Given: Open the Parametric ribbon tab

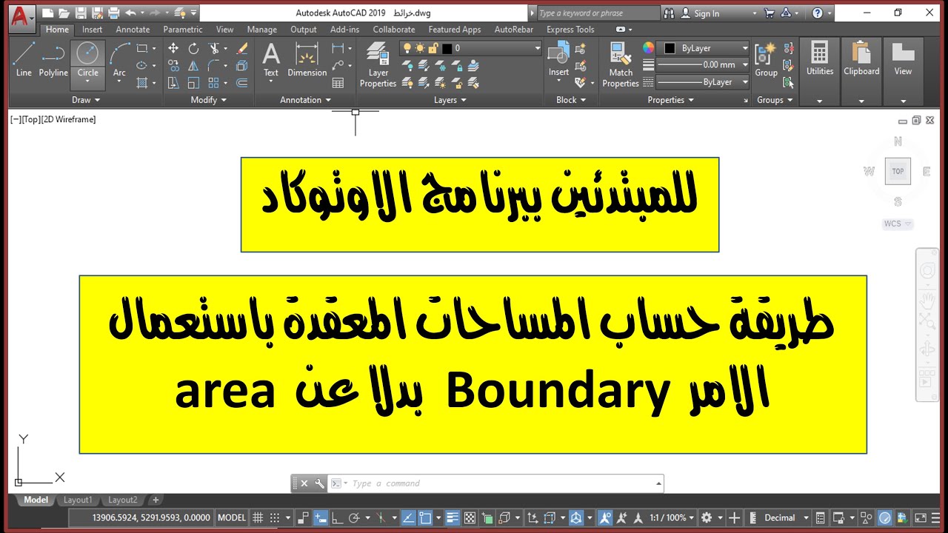Looking at the screenshot, I should (183, 30).
